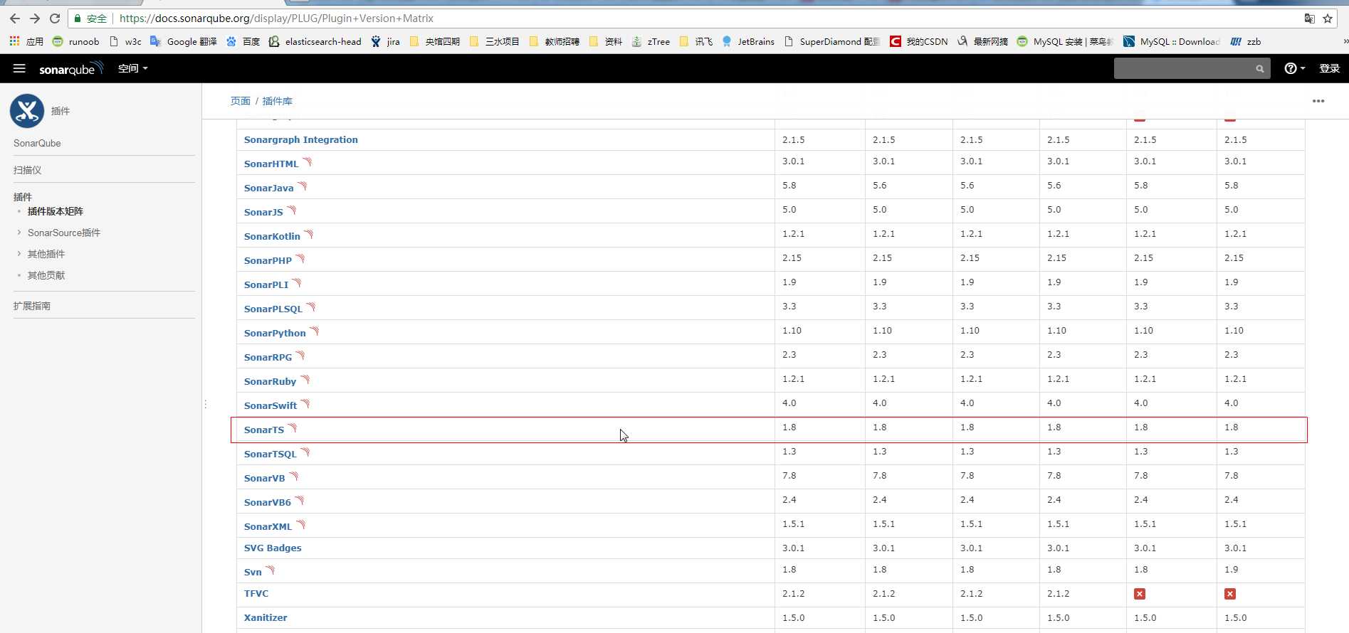Click the SonarSource feather icon next to SonarHTML
This screenshot has height=633, width=1349.
click(308, 162)
